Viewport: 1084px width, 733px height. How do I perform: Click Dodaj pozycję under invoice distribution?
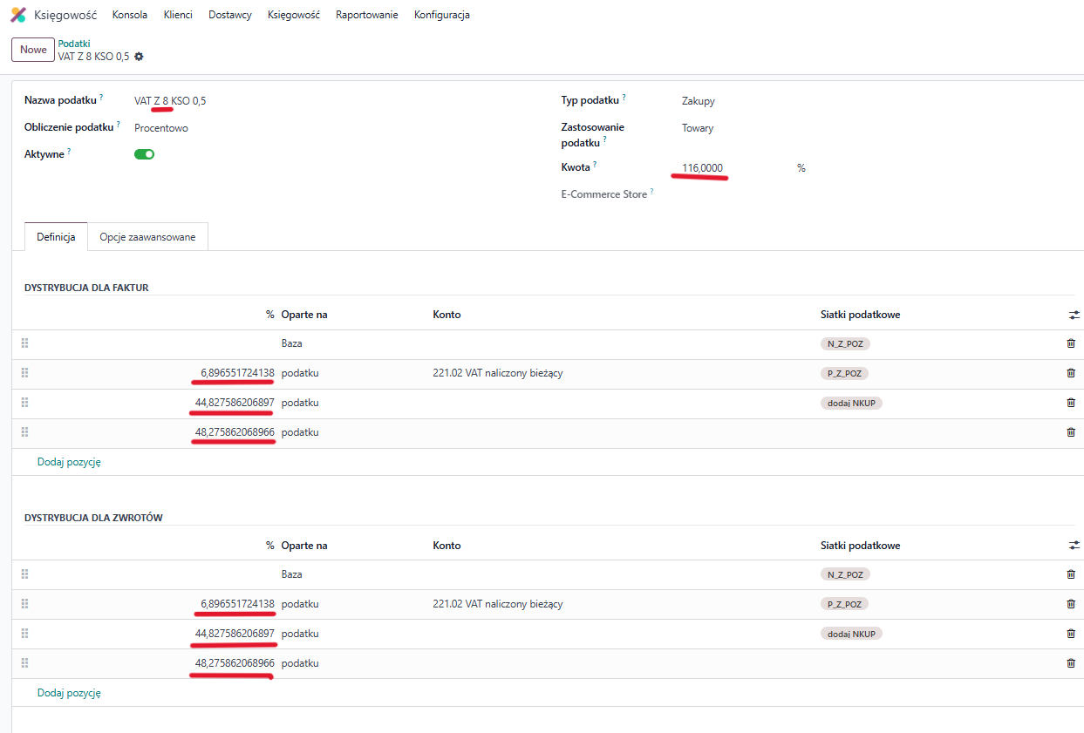69,462
